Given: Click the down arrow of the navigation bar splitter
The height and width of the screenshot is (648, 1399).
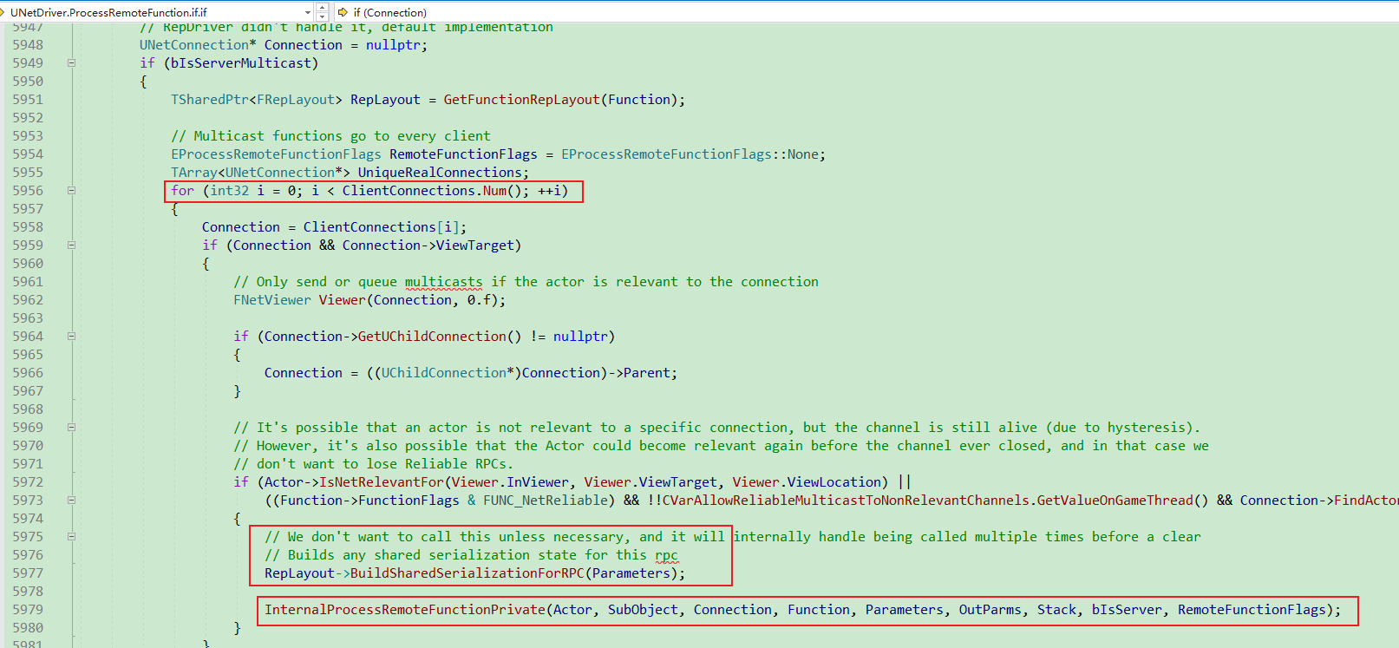Looking at the screenshot, I should click(x=323, y=16).
